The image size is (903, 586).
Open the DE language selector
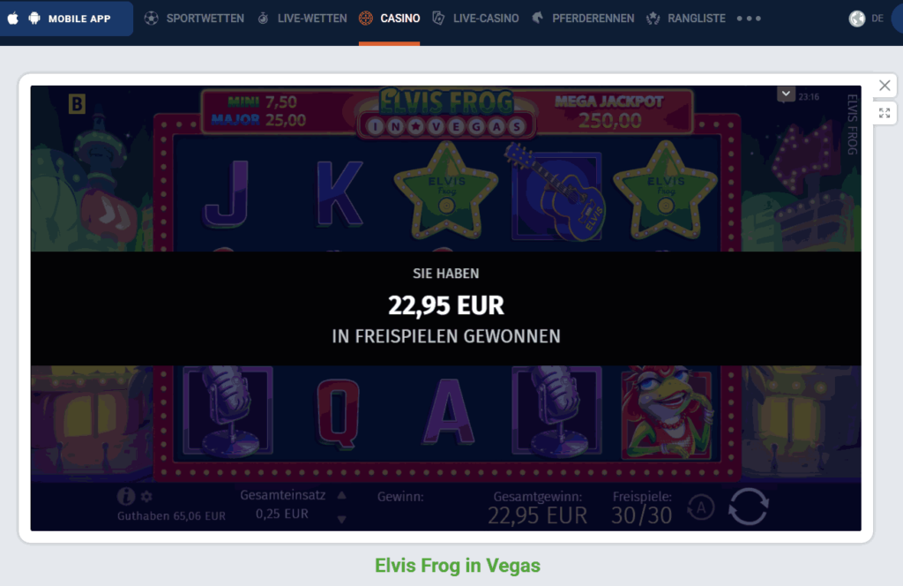point(877,19)
